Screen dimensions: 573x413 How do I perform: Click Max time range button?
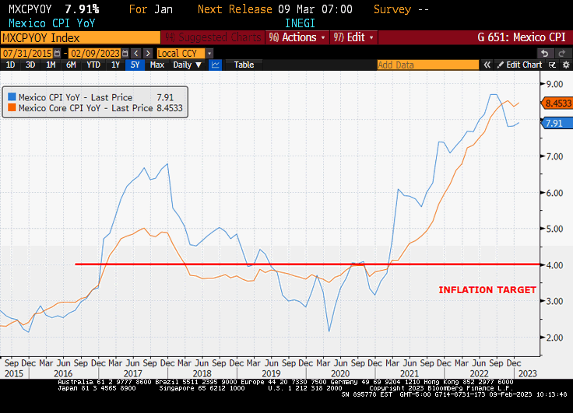156,65
